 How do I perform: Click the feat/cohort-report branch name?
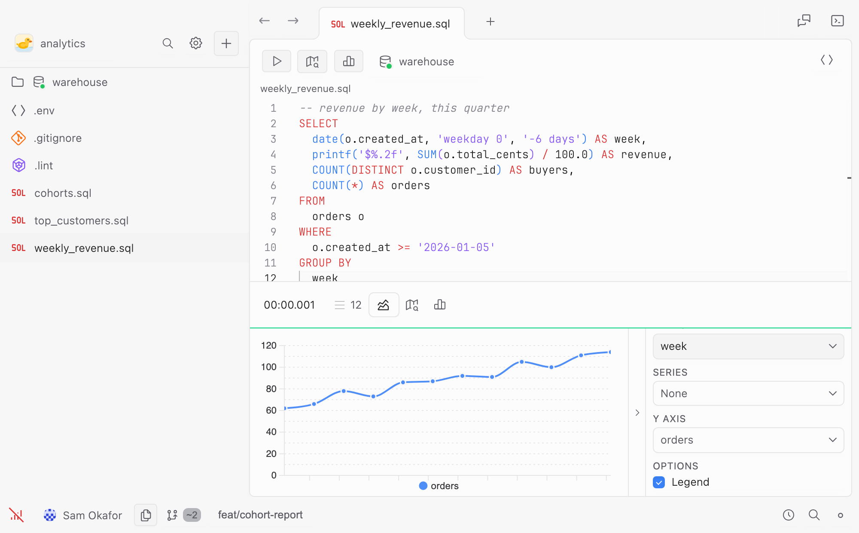[260, 515]
